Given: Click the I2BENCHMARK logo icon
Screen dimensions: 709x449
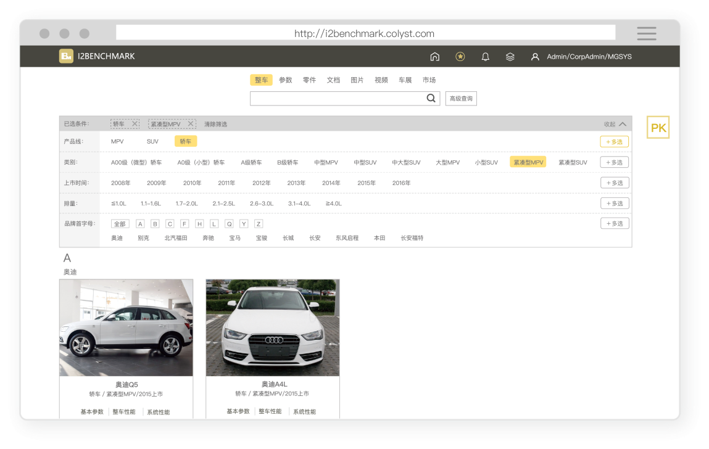Looking at the screenshot, I should (66, 56).
